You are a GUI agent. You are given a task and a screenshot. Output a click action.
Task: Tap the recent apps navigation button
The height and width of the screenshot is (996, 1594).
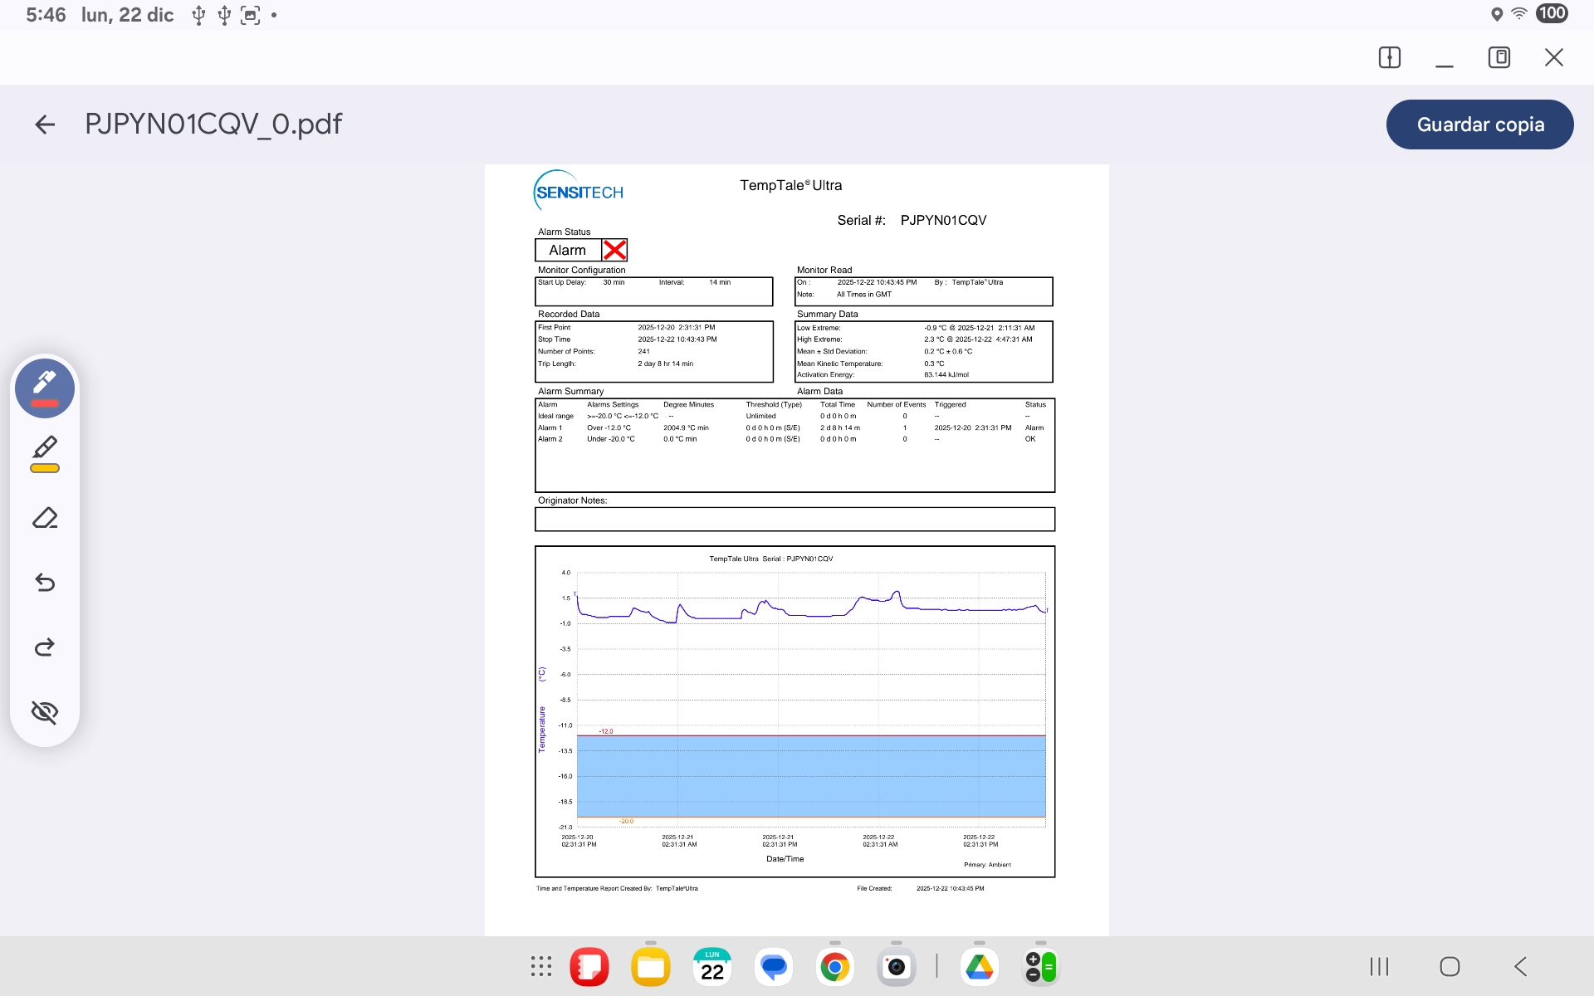coord(1379,966)
